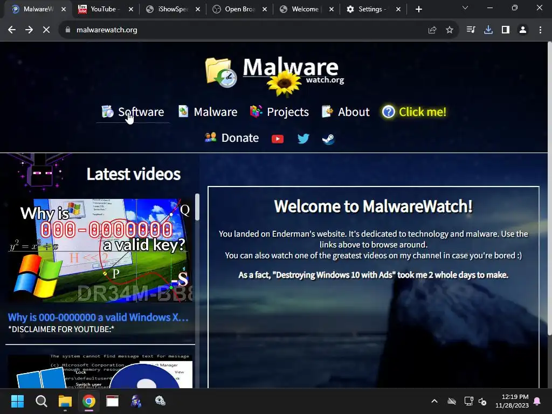The height and width of the screenshot is (414, 552).
Task: Share this page icon
Action: [432, 30]
